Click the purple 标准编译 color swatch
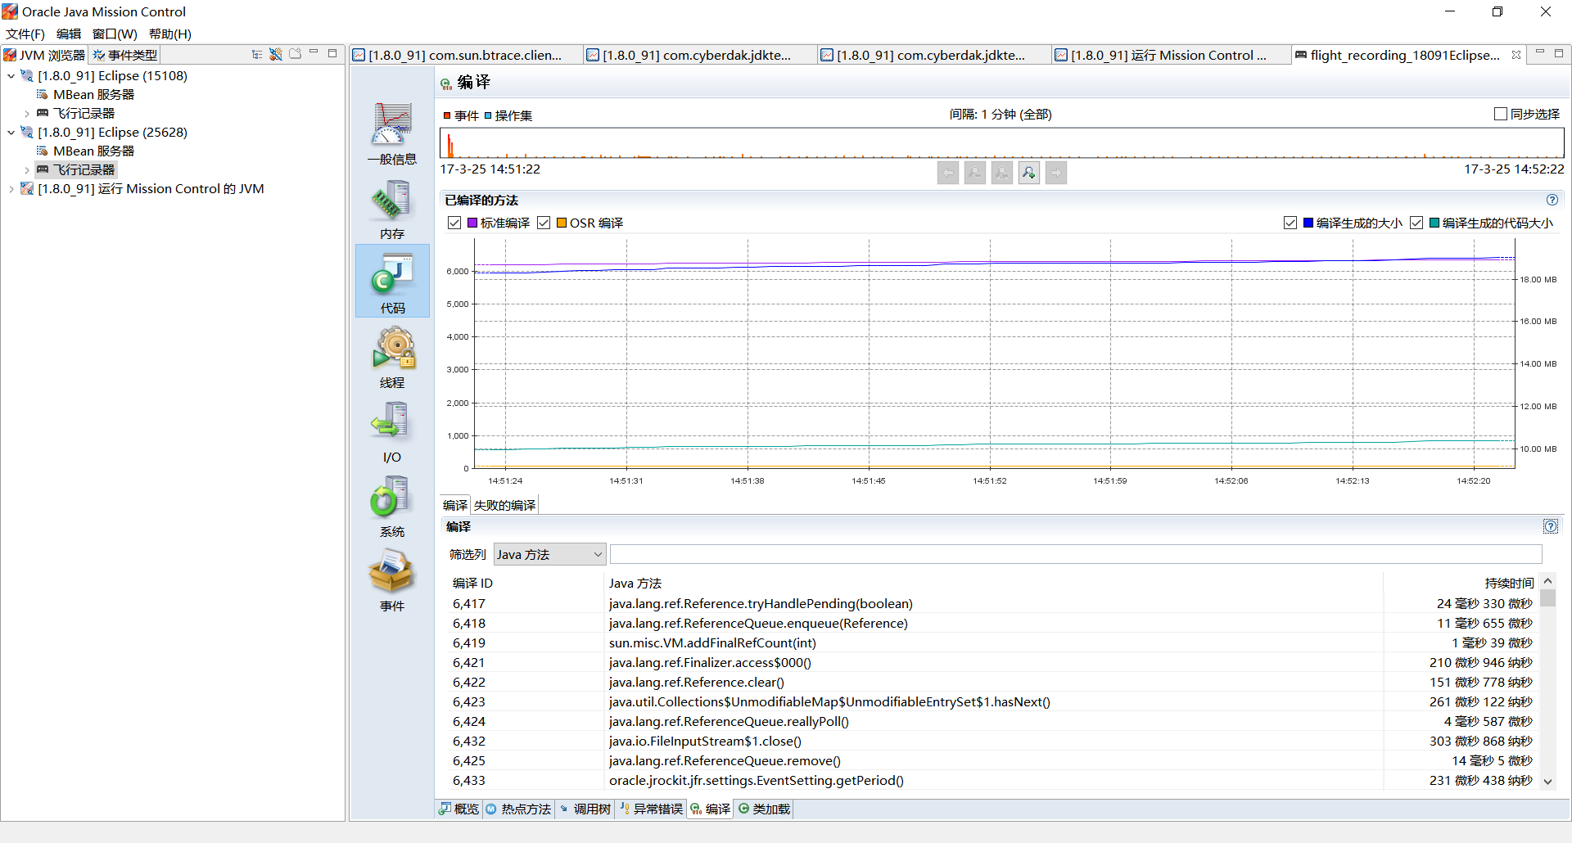This screenshot has width=1572, height=843. click(x=472, y=223)
